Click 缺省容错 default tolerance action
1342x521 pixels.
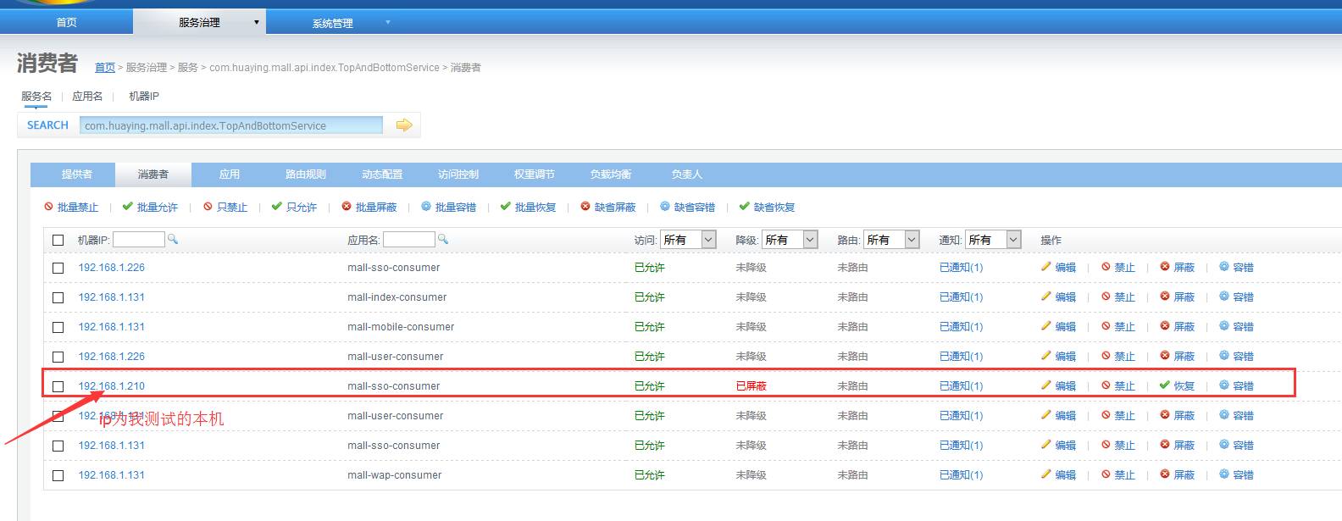(x=688, y=208)
